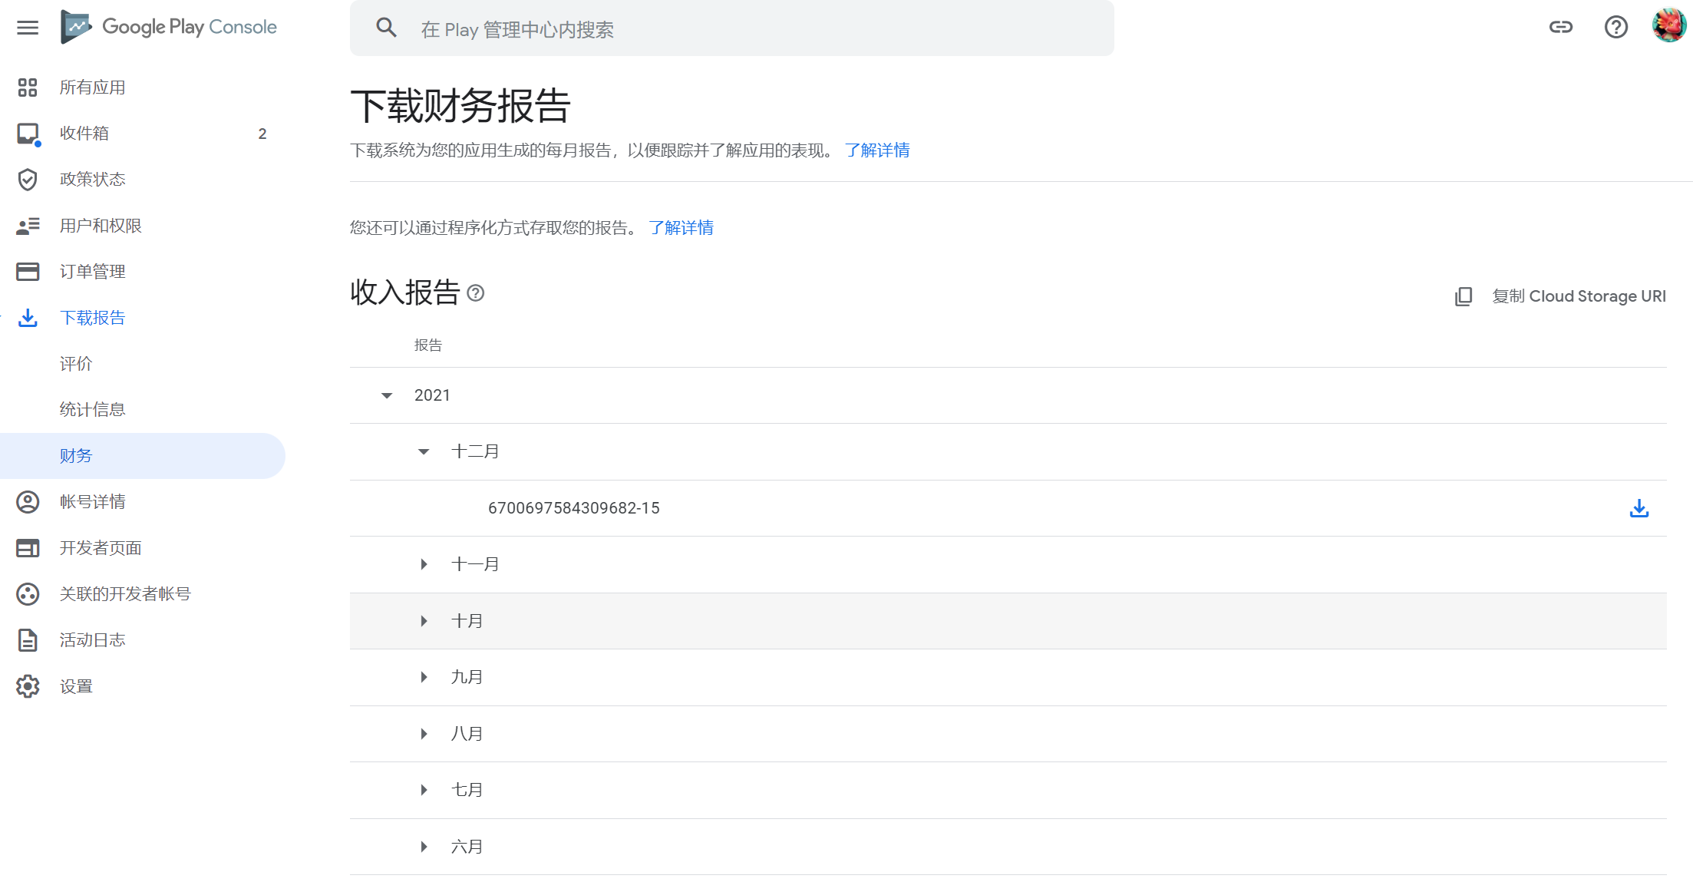This screenshot has height=882, width=1693.
Task: Click the first 了解详情 link
Action: (877, 150)
